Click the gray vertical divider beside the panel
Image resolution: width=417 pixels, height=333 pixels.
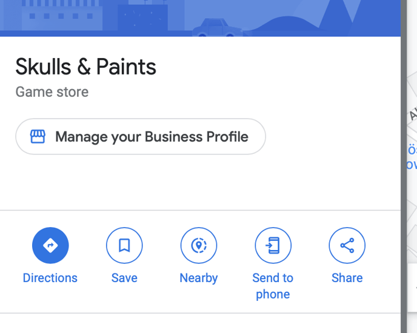tap(404, 166)
